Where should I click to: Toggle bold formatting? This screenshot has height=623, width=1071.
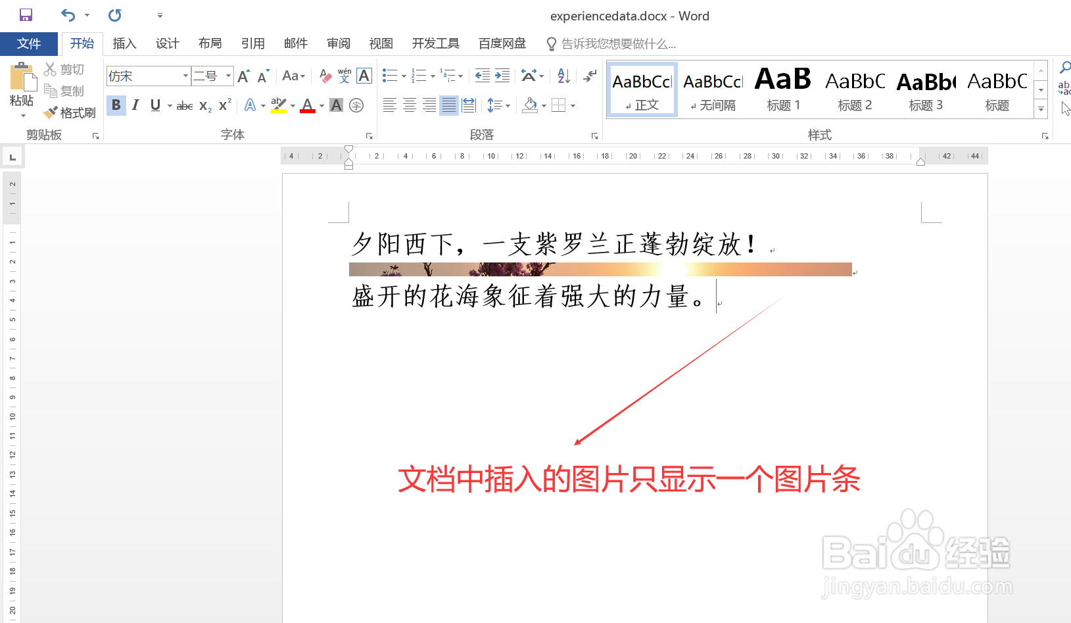(116, 105)
